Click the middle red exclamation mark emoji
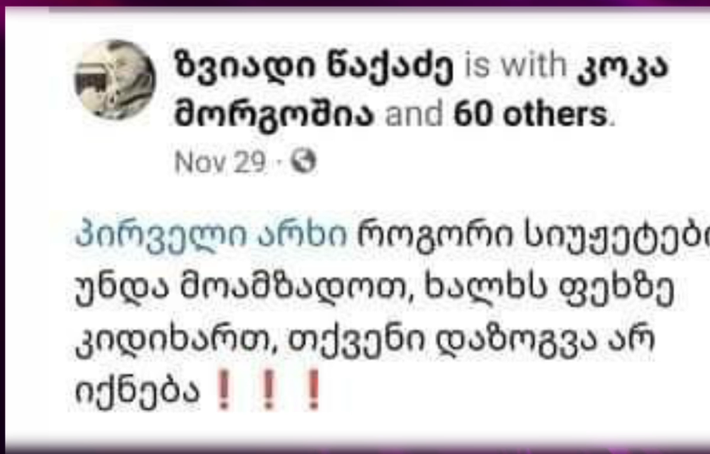 268,389
